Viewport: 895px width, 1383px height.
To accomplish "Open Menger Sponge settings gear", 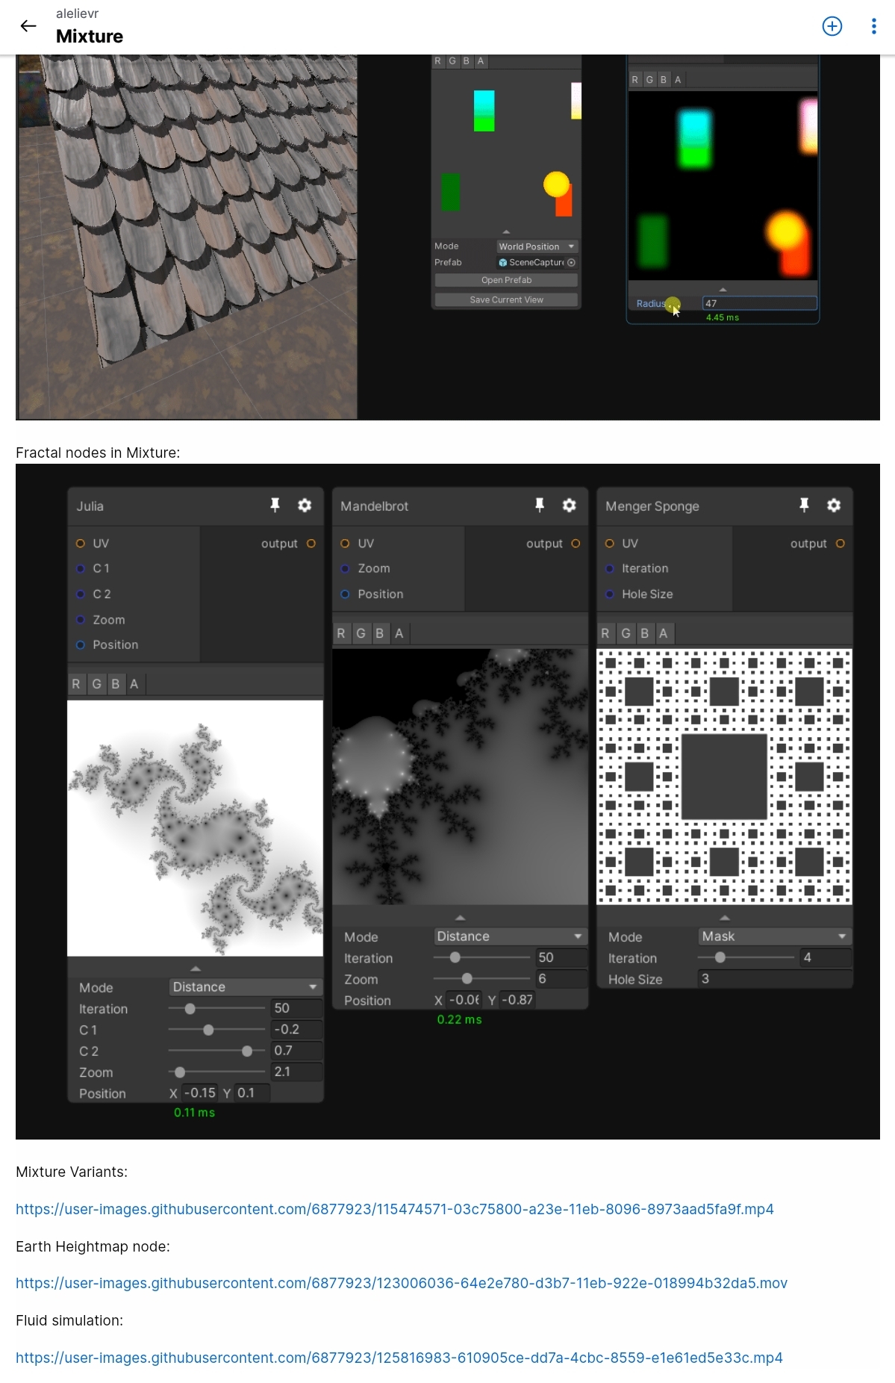I will (834, 506).
